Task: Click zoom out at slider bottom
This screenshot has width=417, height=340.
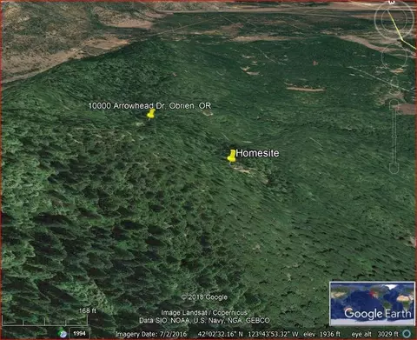Action: pyautogui.click(x=394, y=169)
